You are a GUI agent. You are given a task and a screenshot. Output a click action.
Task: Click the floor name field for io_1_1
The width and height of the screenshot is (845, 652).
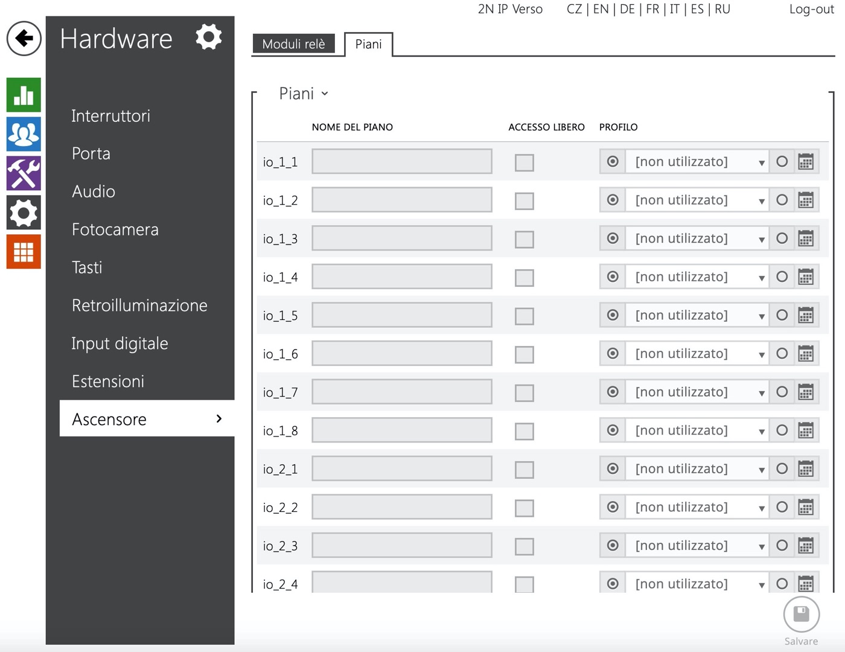click(x=402, y=162)
